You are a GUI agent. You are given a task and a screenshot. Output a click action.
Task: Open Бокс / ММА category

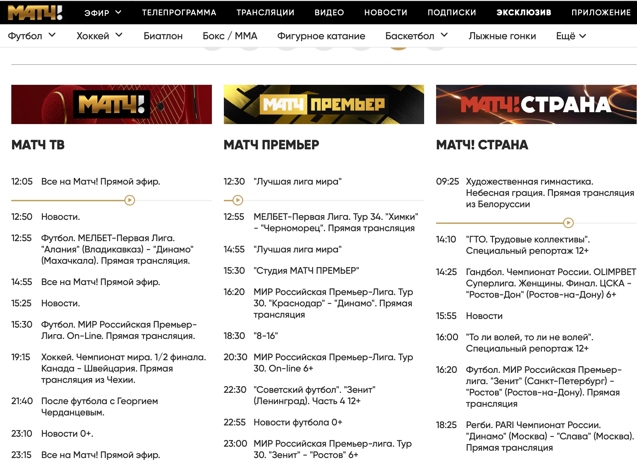pos(230,36)
